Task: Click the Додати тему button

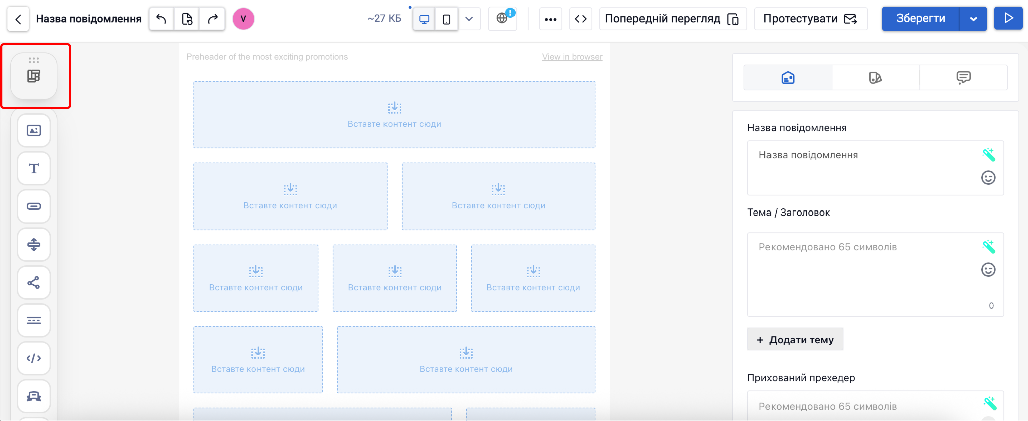Action: tap(795, 340)
